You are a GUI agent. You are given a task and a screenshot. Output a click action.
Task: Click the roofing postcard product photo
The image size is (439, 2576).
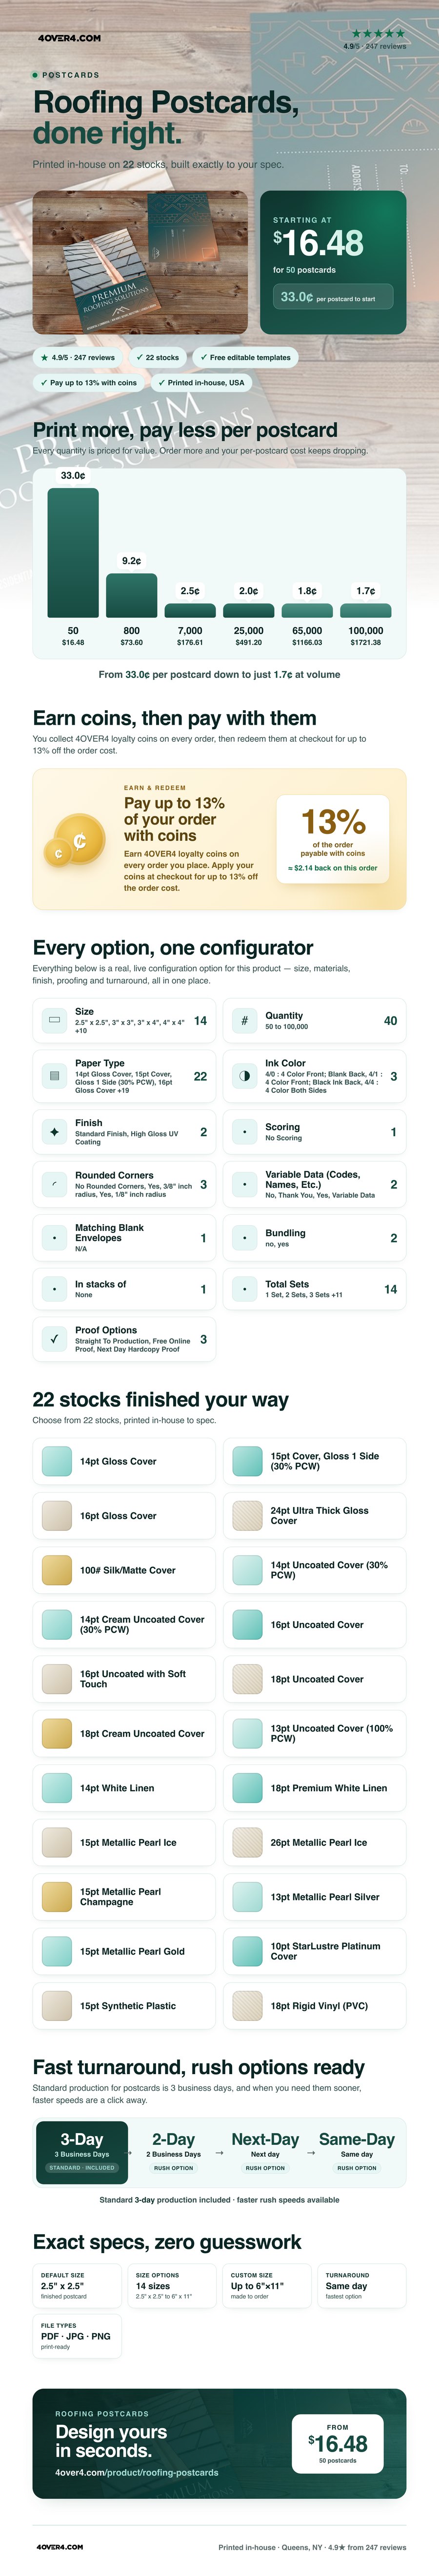[140, 262]
